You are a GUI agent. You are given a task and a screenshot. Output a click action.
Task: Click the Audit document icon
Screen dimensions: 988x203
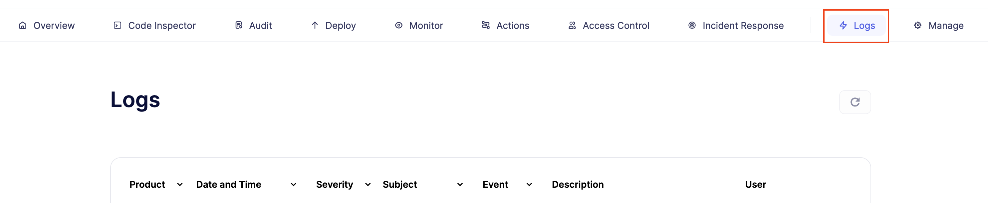tap(239, 25)
